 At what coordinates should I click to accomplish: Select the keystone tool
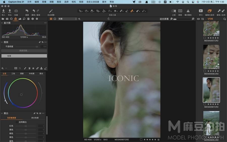pos(110,11)
